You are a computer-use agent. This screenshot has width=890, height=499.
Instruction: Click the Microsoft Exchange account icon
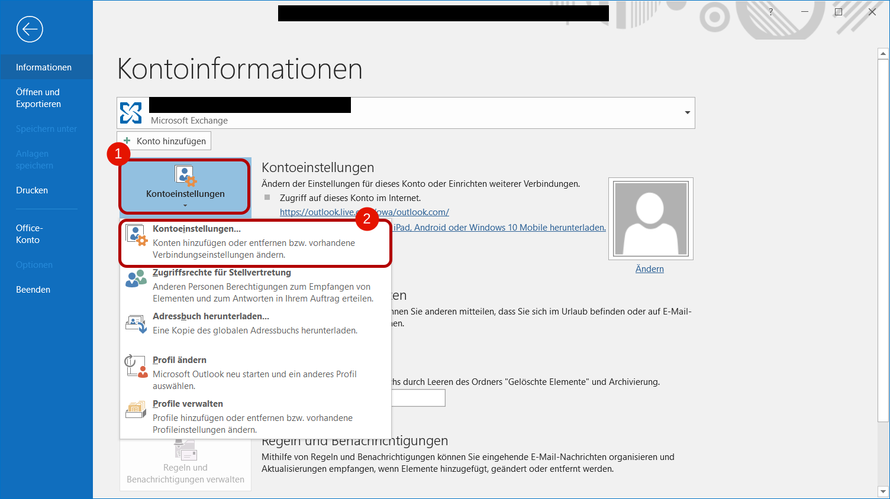131,112
